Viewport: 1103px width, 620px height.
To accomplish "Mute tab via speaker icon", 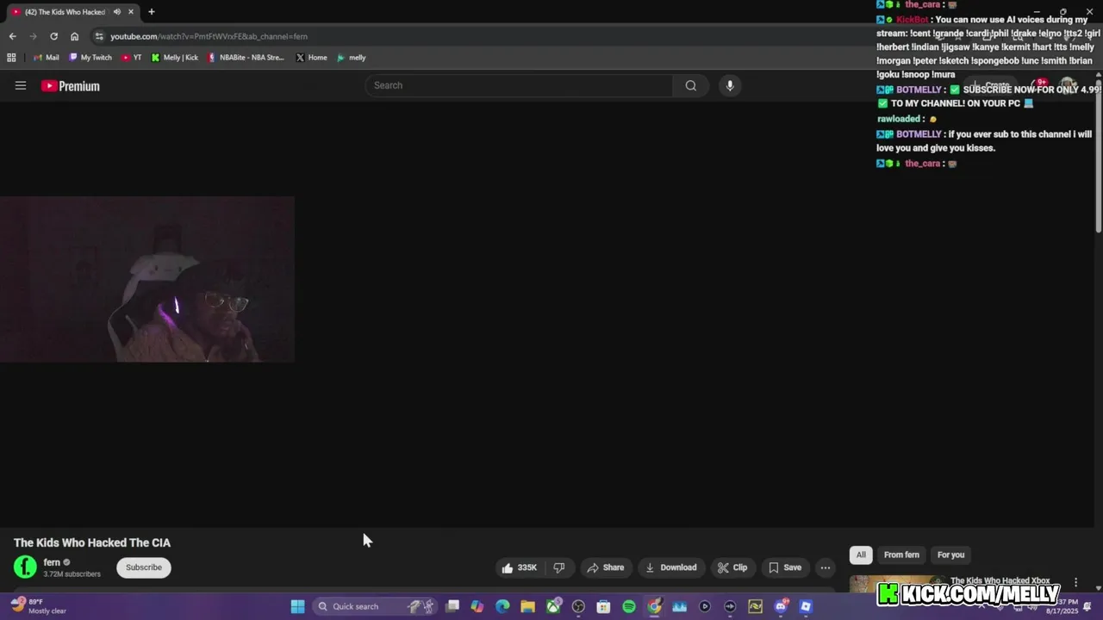I will click(x=117, y=12).
